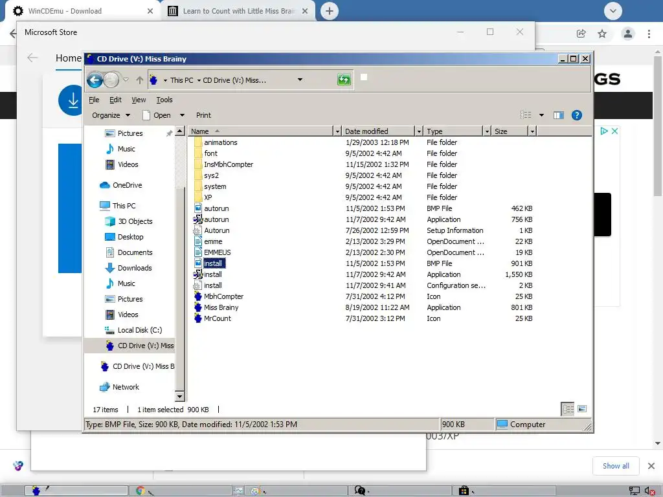
Task: Click navigation pane scrollbar down arrow
Action: [180, 397]
